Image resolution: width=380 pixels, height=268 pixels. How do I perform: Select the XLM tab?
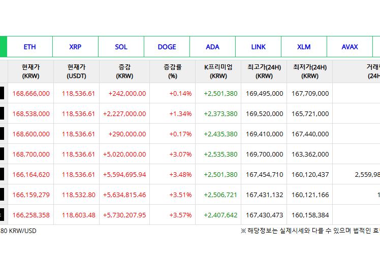click(304, 47)
